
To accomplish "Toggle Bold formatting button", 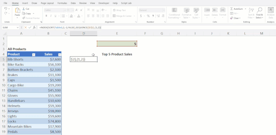I will 46,16.
